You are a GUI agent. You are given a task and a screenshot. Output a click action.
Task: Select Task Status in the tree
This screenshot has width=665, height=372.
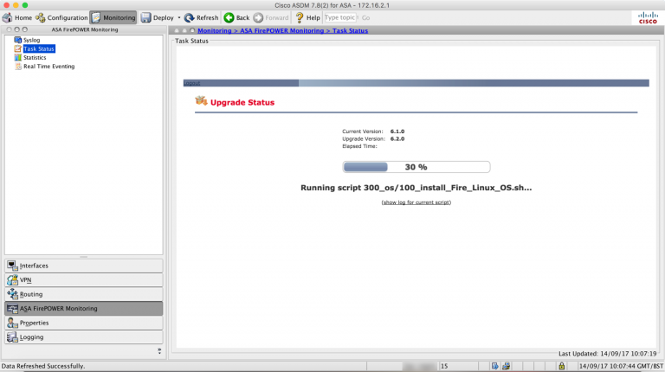(39, 48)
